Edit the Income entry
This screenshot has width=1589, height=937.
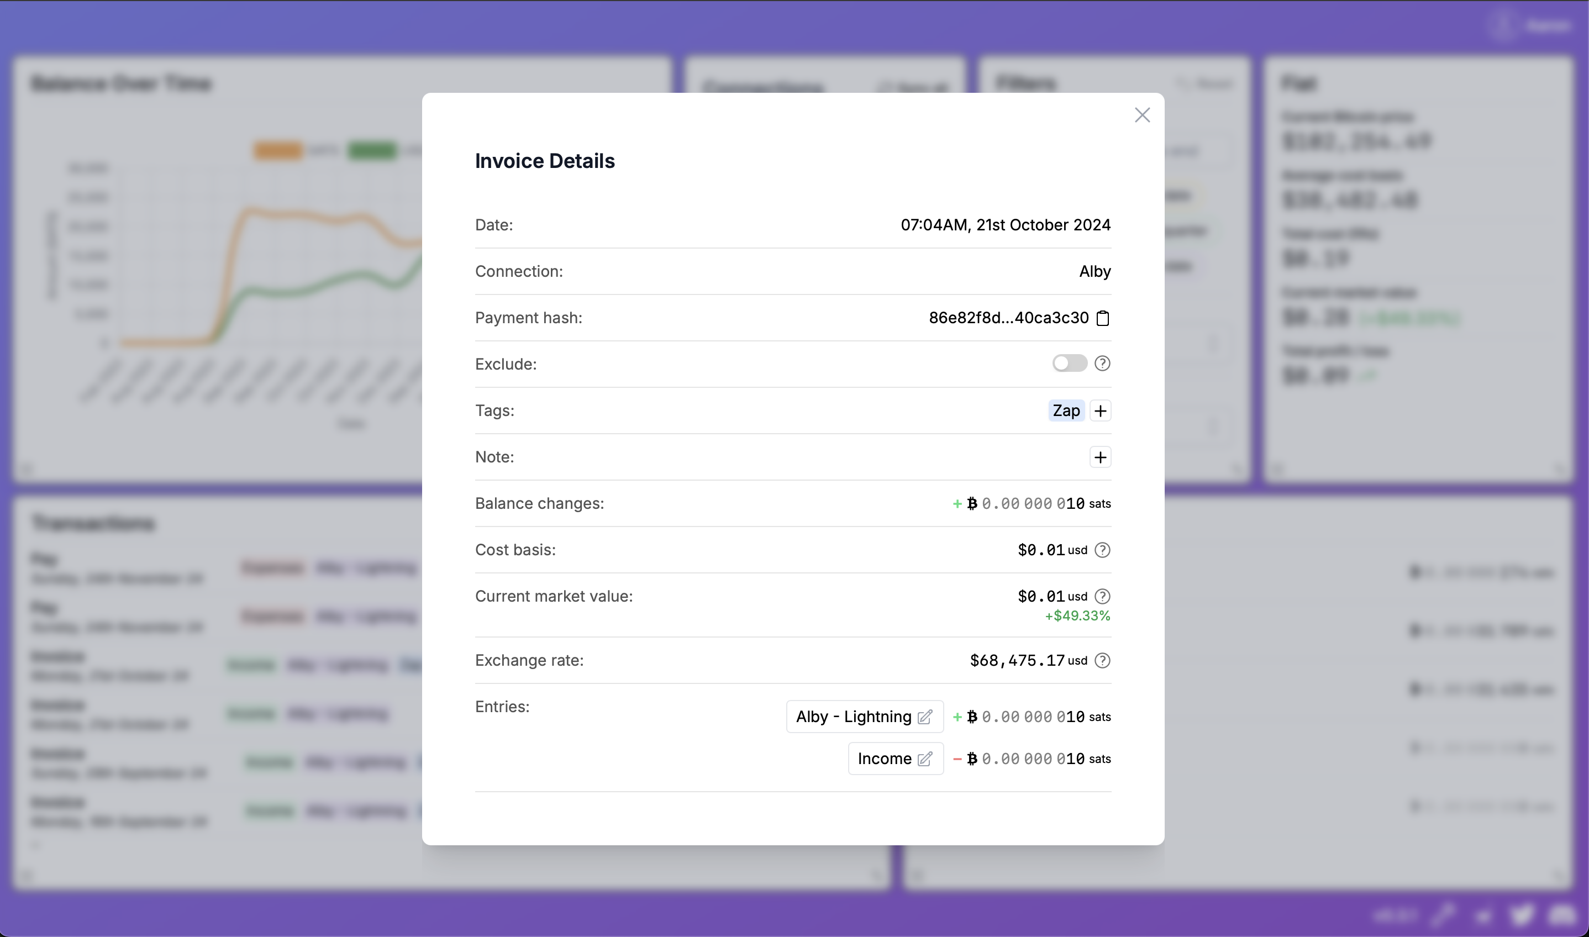click(x=925, y=759)
